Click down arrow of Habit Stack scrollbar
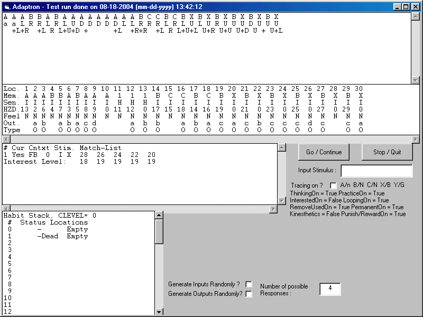Image resolution: width=423 pixels, height=317 pixels. (x=159, y=311)
